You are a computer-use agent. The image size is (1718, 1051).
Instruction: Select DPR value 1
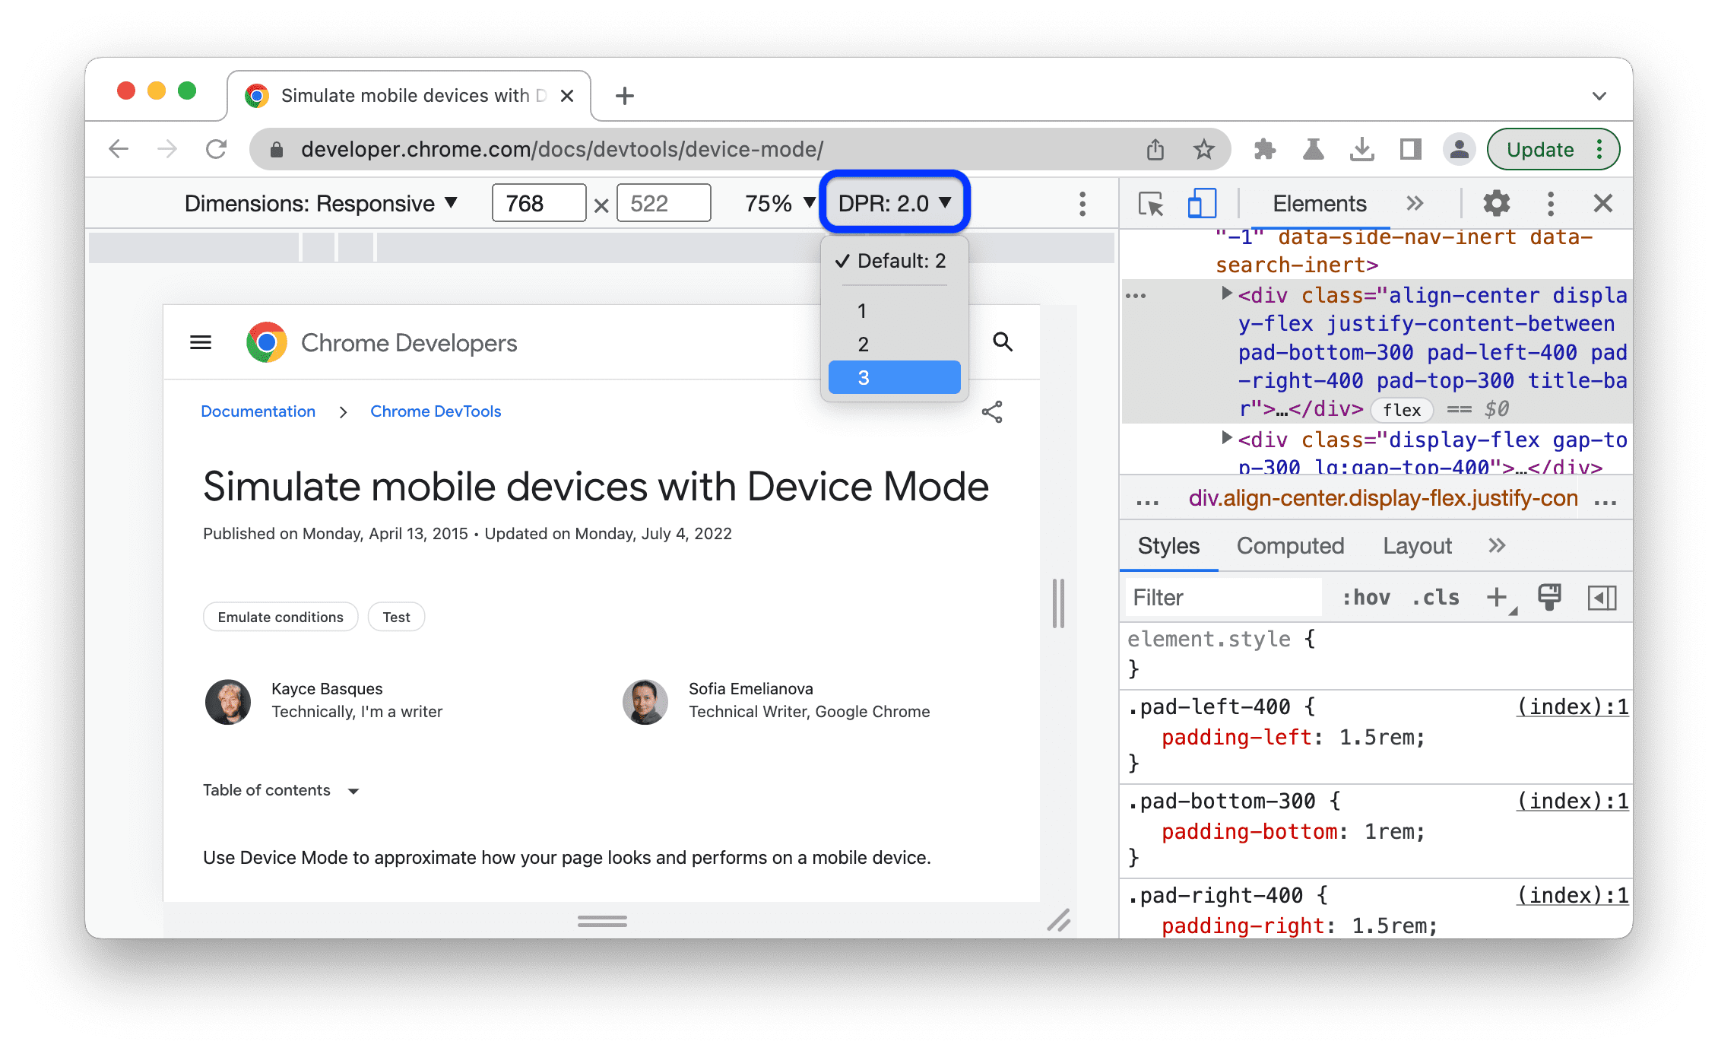pos(864,310)
